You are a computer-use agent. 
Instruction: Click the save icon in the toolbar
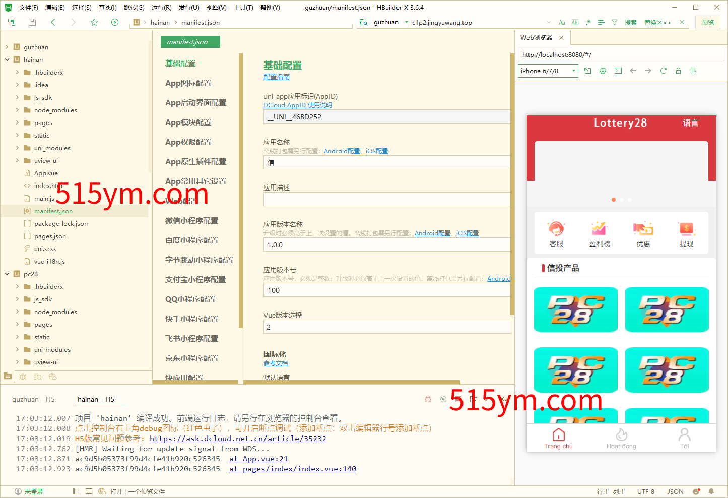[31, 22]
